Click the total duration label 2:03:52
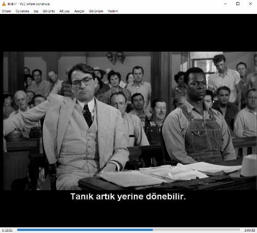 (249, 230)
